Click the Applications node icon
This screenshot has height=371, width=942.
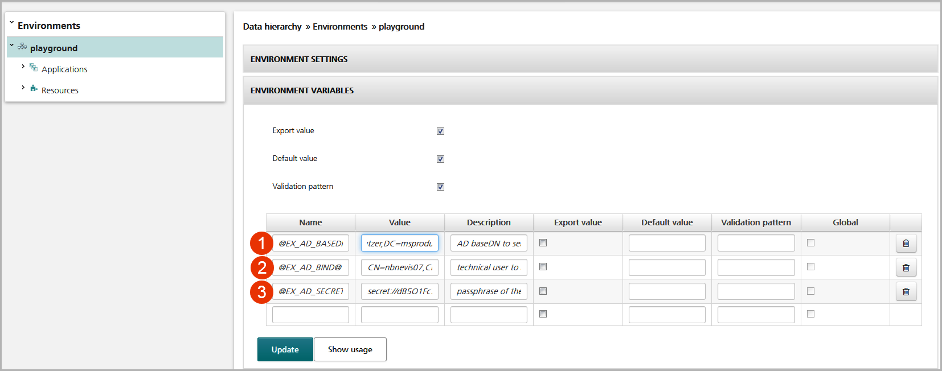[x=34, y=68]
